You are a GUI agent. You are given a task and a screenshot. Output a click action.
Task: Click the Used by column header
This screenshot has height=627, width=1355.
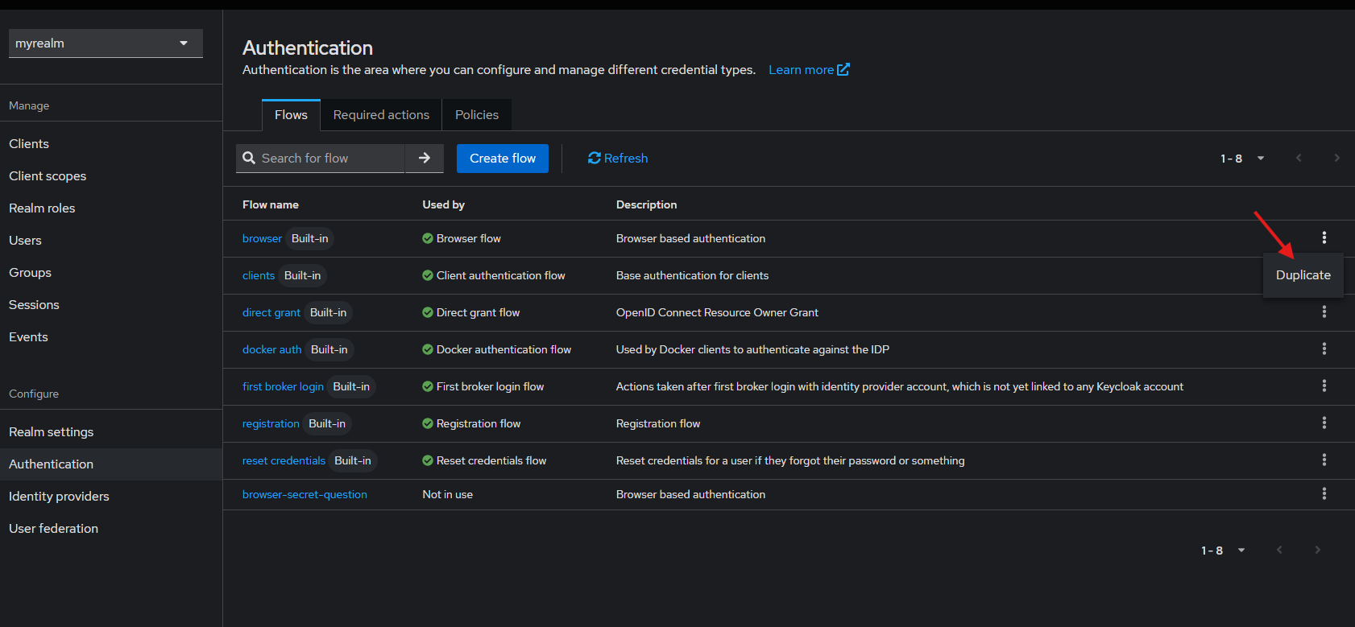coord(444,204)
